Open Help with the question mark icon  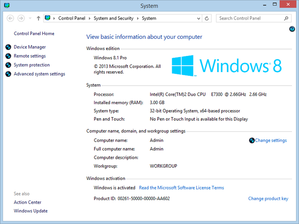[292, 29]
